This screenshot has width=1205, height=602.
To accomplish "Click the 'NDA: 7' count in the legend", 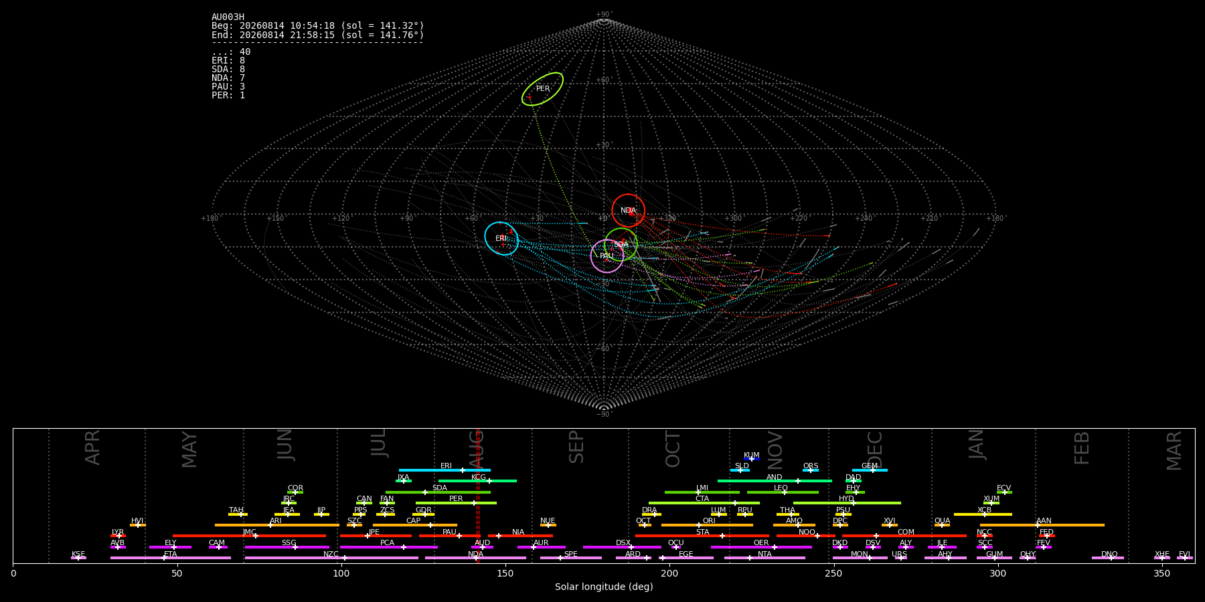I will [228, 78].
